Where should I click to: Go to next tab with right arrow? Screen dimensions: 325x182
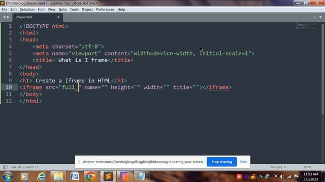coord(8,17)
